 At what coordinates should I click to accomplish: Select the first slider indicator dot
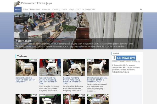pos(77,48)
